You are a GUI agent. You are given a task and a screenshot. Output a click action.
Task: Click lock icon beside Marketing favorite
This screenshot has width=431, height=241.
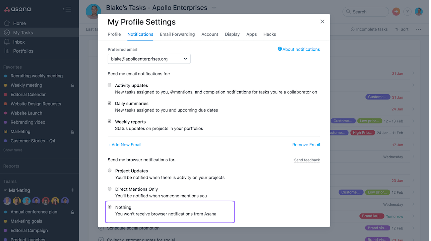[72, 132]
